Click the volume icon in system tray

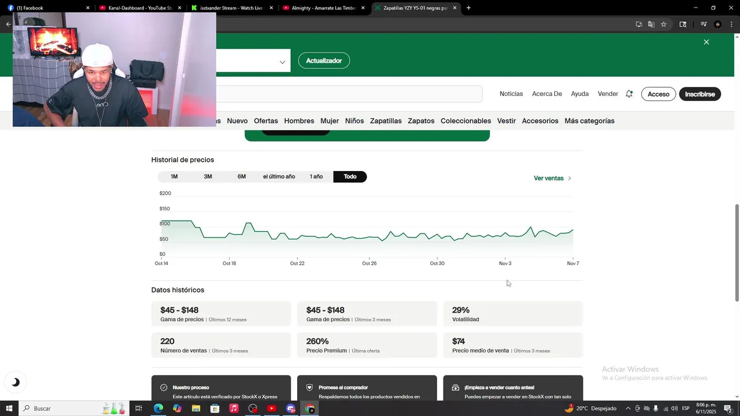674,408
